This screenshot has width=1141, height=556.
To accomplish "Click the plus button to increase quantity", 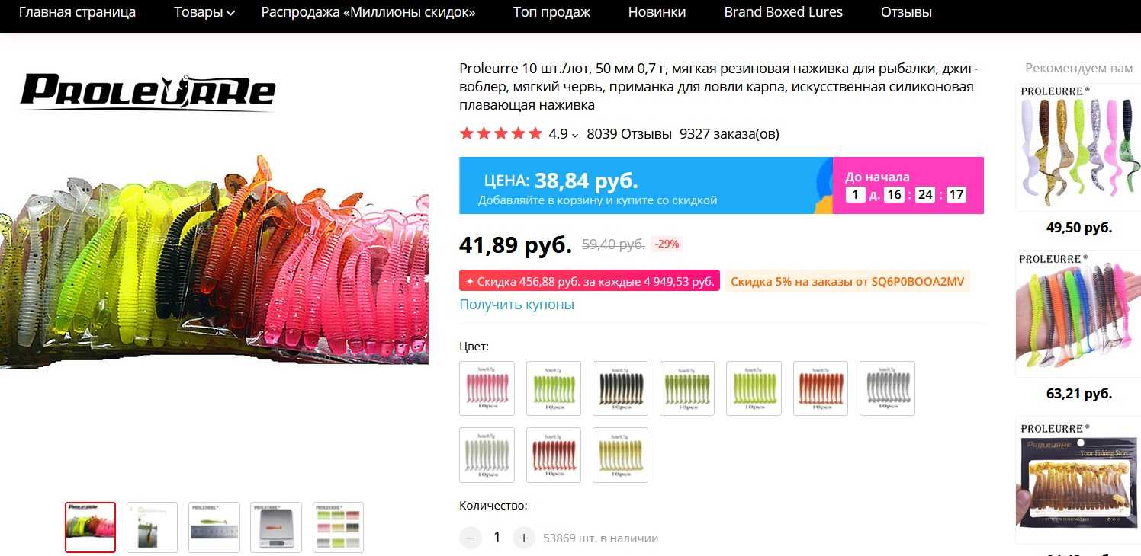I will click(x=523, y=538).
